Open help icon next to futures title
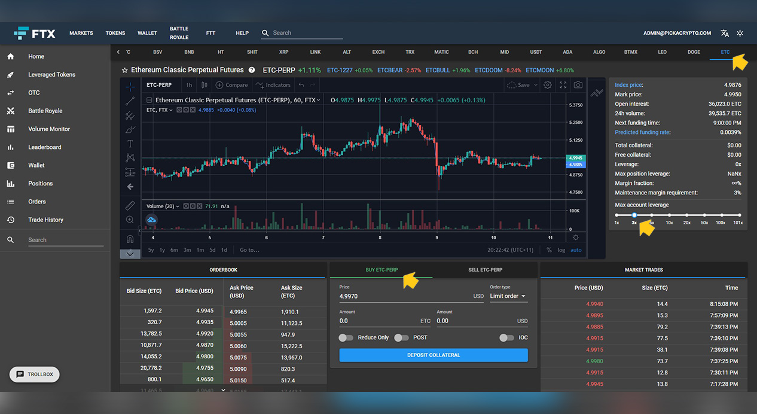The image size is (757, 414). (252, 70)
